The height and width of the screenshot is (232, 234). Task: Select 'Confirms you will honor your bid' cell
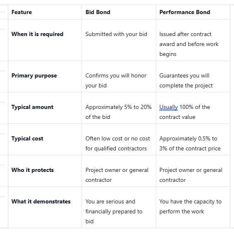(x=119, y=77)
